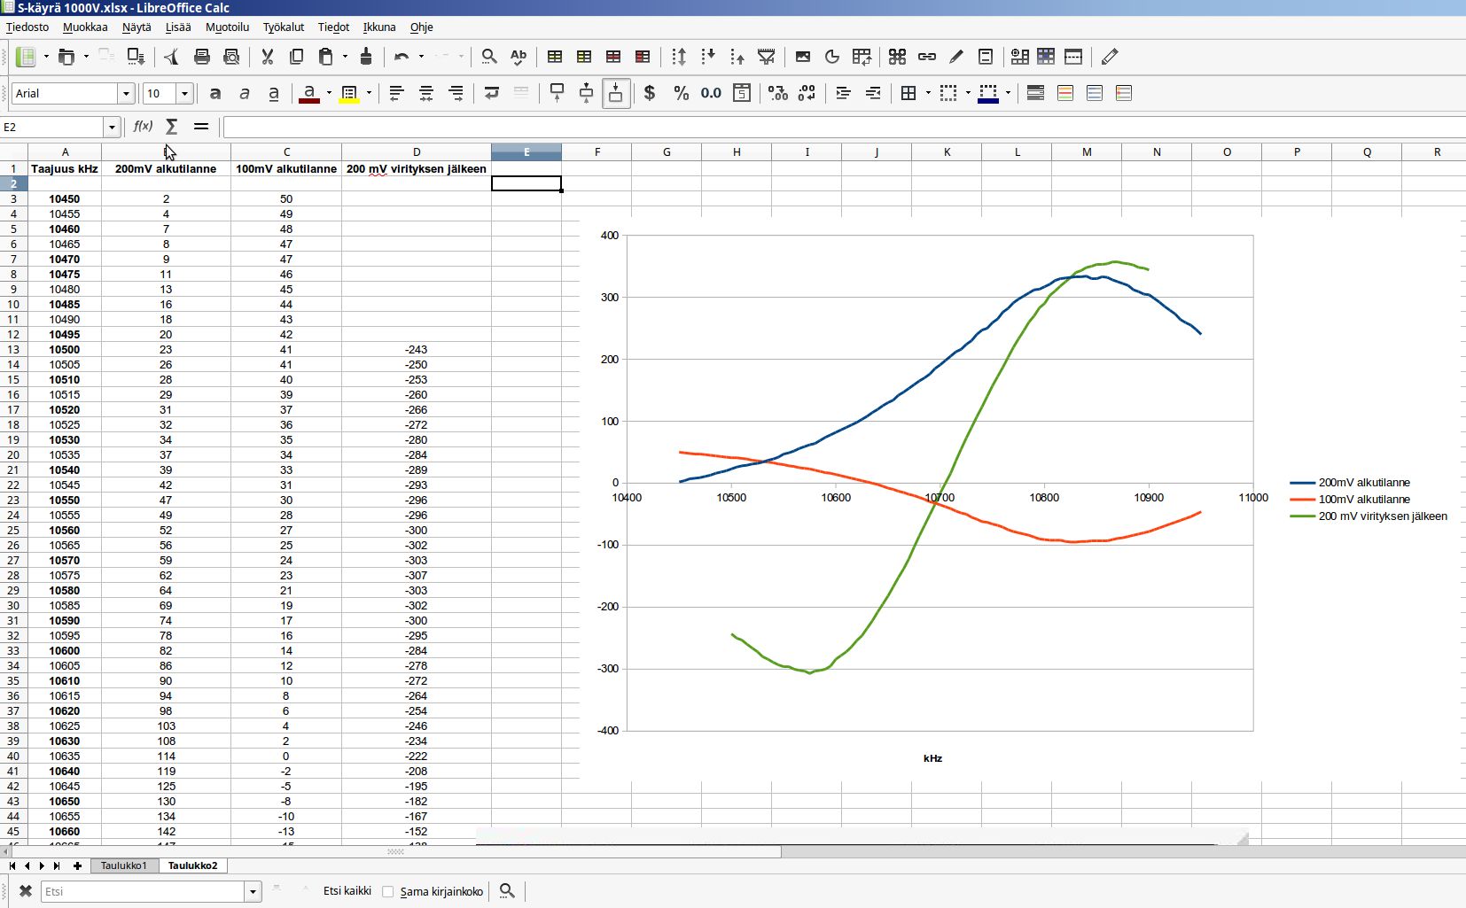The width and height of the screenshot is (1466, 908).
Task: Click the Cut scissors icon
Action: point(267,57)
